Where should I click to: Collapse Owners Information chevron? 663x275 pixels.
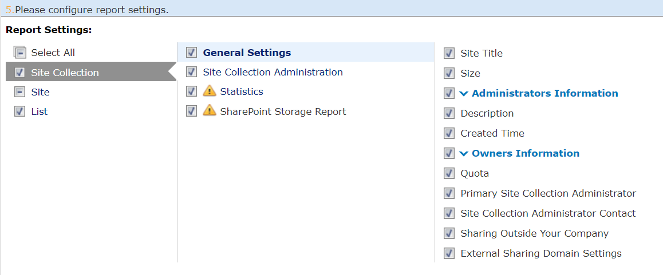tap(464, 153)
